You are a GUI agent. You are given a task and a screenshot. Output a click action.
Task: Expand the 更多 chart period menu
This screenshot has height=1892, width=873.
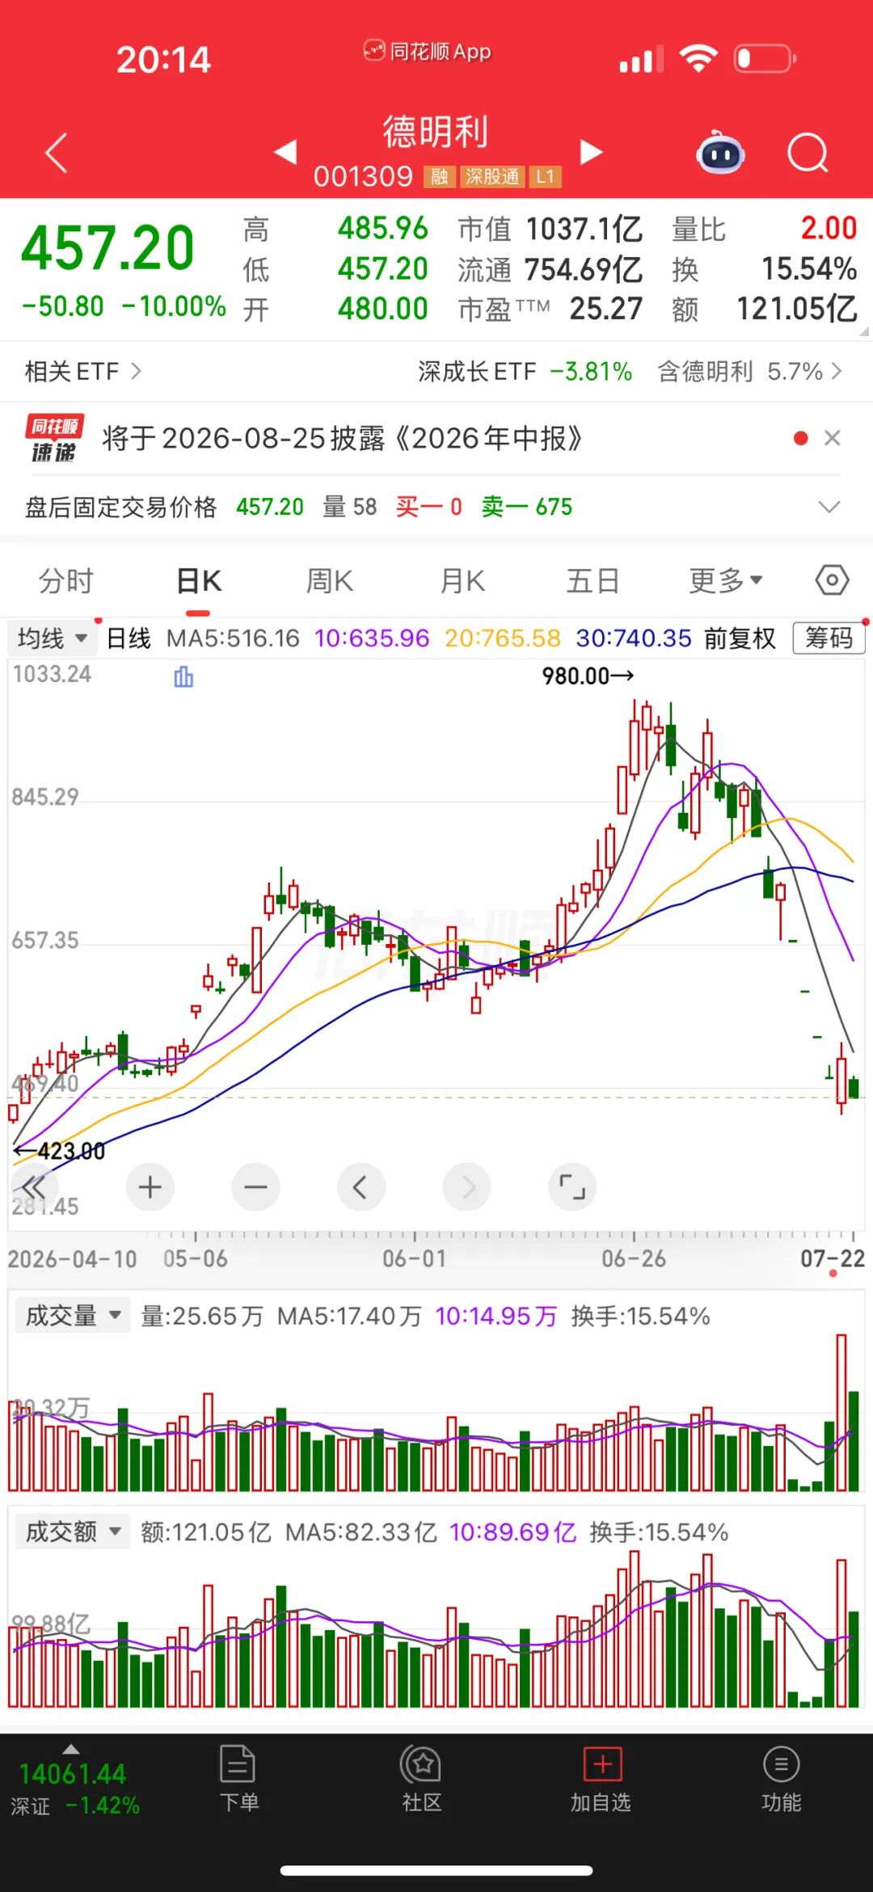click(x=726, y=580)
